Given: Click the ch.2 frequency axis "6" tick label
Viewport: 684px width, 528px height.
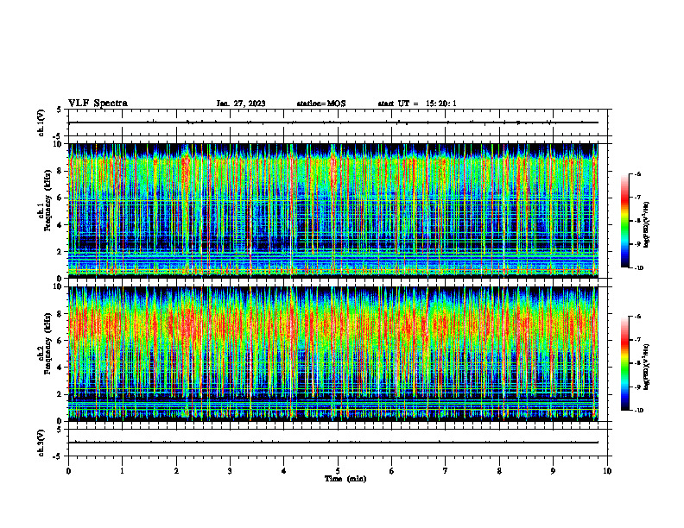Looking at the screenshot, I should 60,341.
